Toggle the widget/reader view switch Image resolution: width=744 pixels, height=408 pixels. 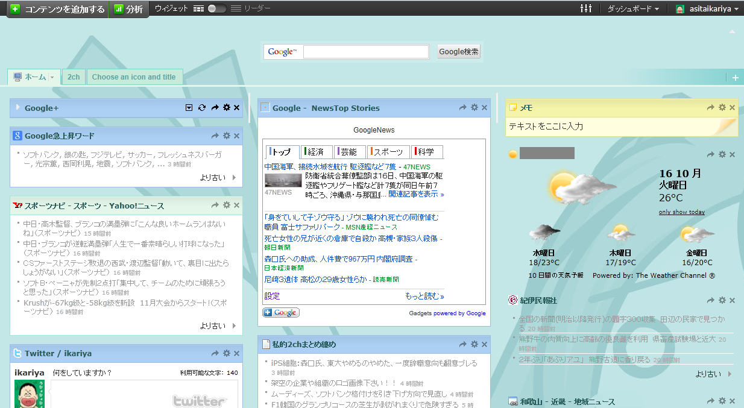(216, 8)
